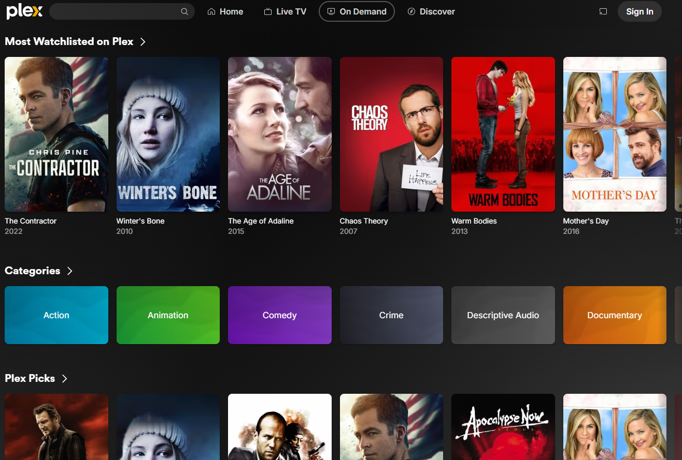
Task: Click year '2010' under Winter's Bone
Action: [x=125, y=231]
